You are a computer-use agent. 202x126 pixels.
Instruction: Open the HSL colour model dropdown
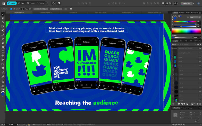pos(195,17)
